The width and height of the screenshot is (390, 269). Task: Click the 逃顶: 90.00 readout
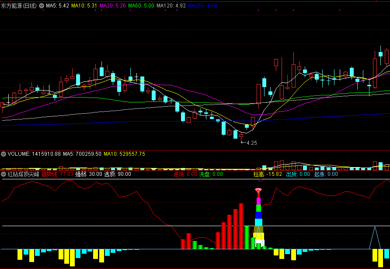pyautogui.click(x=118, y=174)
